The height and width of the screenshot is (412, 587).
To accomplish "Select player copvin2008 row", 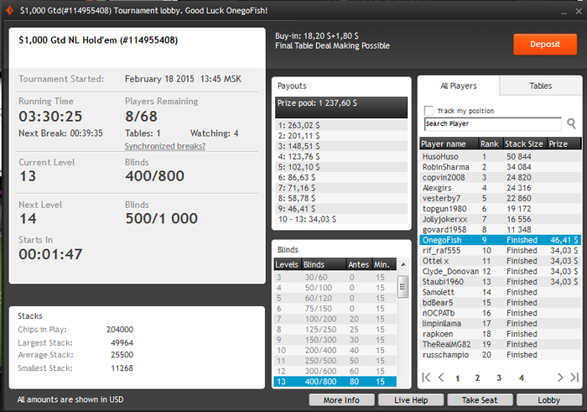I will [x=500, y=178].
